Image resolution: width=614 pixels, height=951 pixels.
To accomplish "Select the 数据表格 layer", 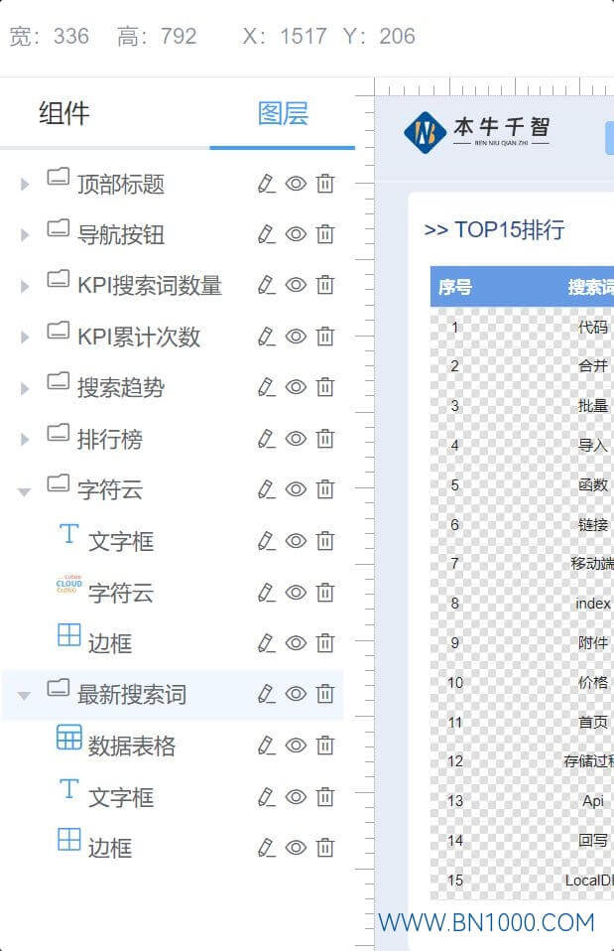I will [173, 746].
